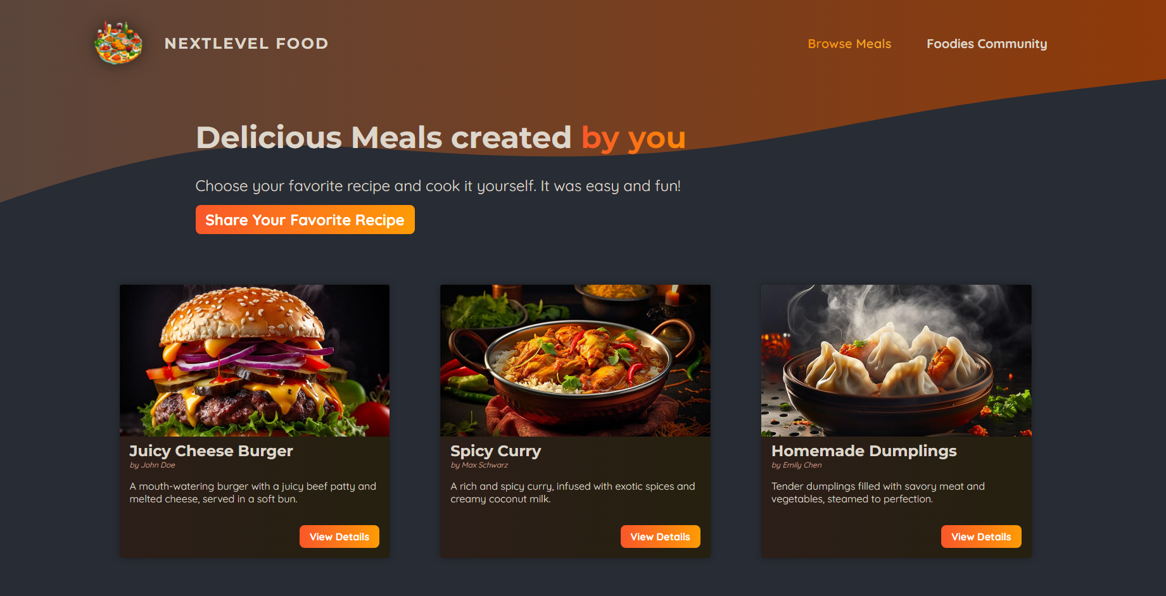The width and height of the screenshot is (1166, 596).
Task: Click author name by Max Schwarz
Action: pos(479,465)
